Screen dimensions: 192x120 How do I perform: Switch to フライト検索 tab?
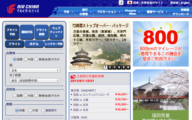pyautogui.click(x=41, y=32)
